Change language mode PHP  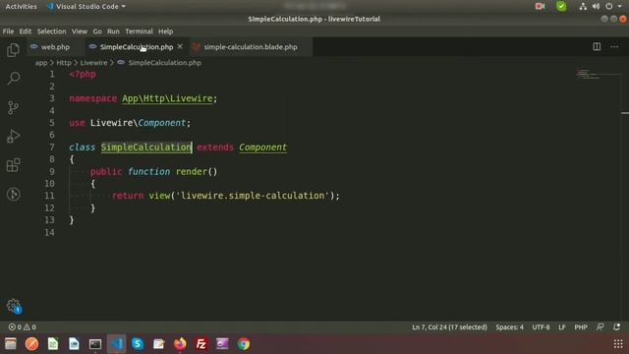[581, 327]
